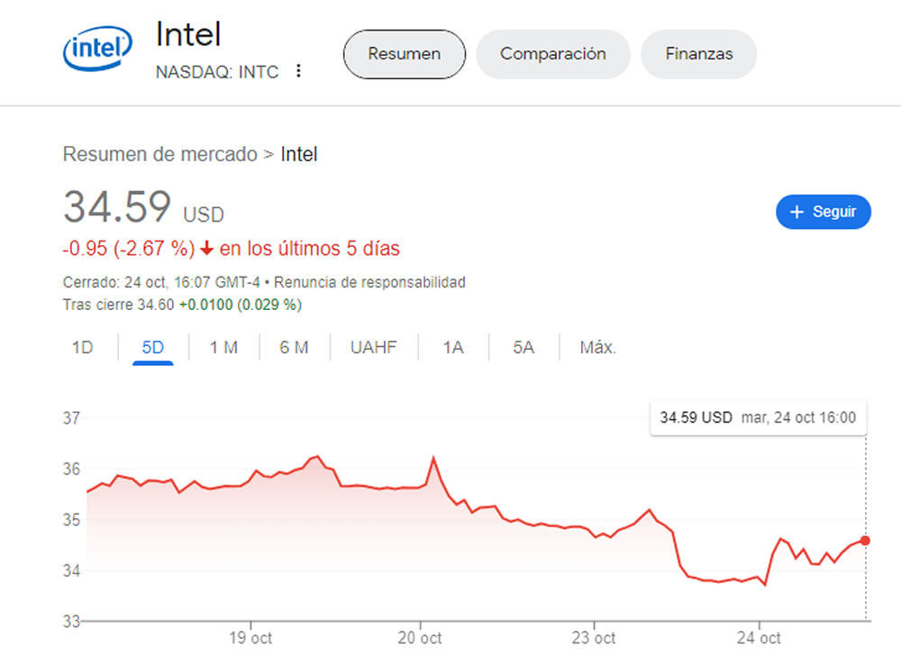Open the Finanzas tab
The width and height of the screenshot is (901, 657).
(x=699, y=54)
